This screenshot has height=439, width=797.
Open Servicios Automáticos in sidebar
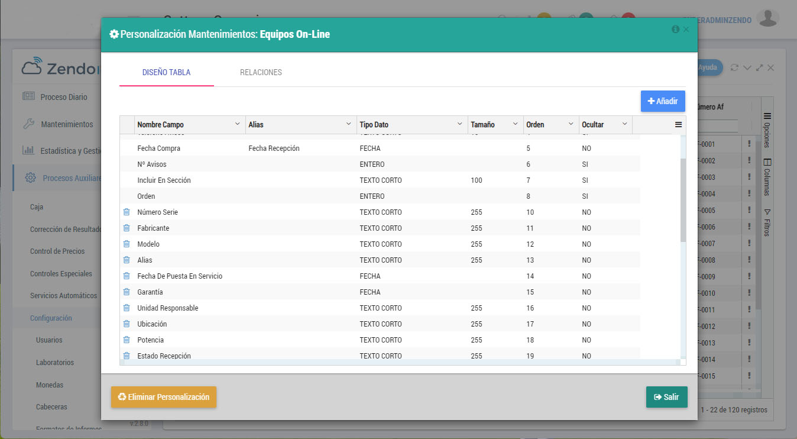pos(63,295)
